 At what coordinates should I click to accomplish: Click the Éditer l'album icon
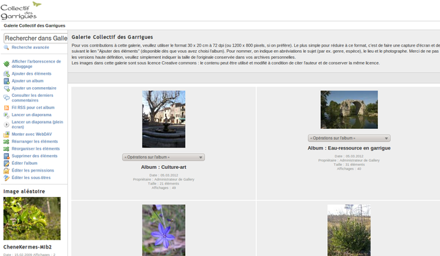pyautogui.click(x=6, y=163)
